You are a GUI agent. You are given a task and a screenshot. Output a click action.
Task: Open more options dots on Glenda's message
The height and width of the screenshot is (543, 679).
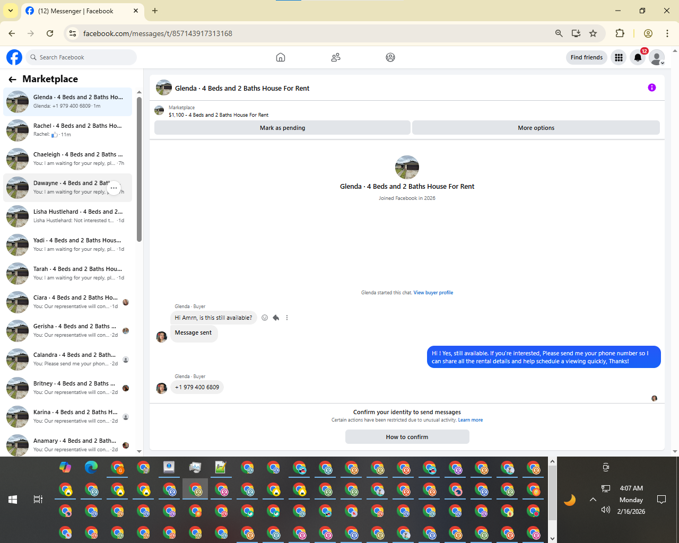tap(287, 318)
